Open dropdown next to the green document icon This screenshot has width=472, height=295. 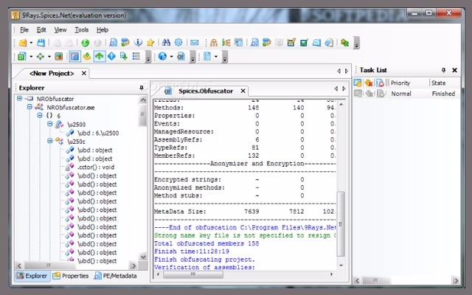[31, 57]
